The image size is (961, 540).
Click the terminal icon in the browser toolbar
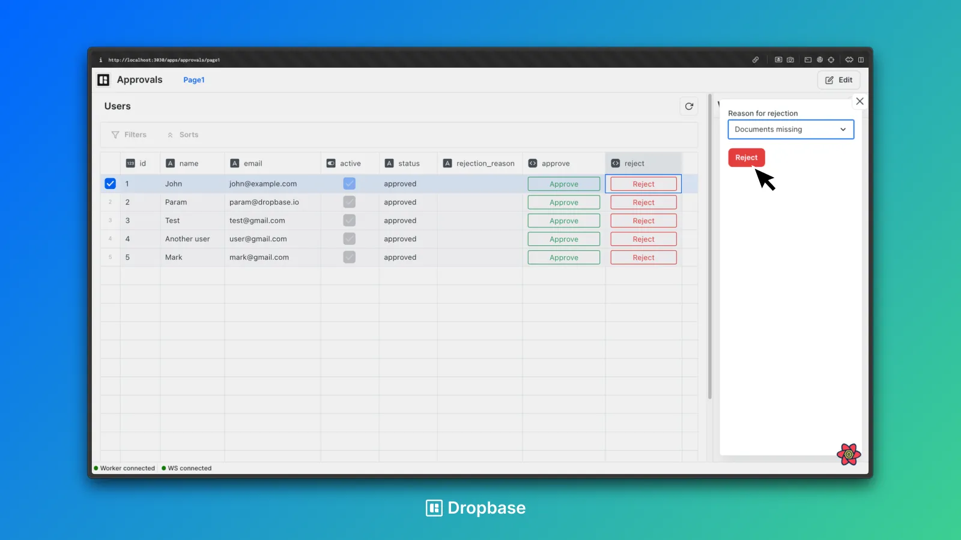pos(808,60)
